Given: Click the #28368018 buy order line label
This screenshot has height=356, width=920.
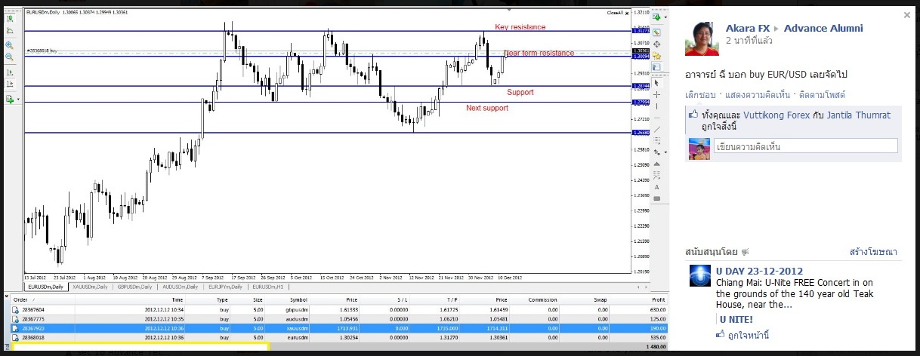Looking at the screenshot, I should tap(42, 51).
